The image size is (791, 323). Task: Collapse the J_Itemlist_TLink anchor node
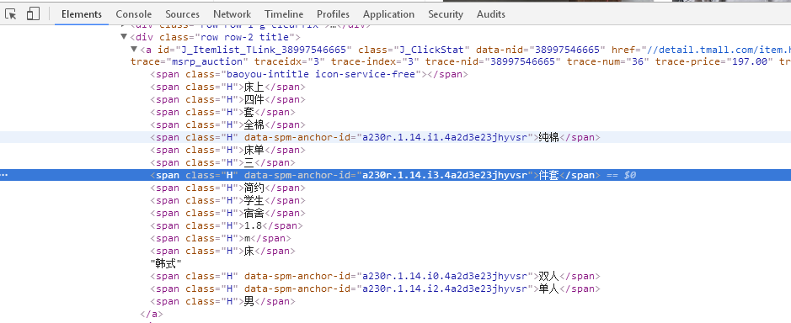coord(134,50)
